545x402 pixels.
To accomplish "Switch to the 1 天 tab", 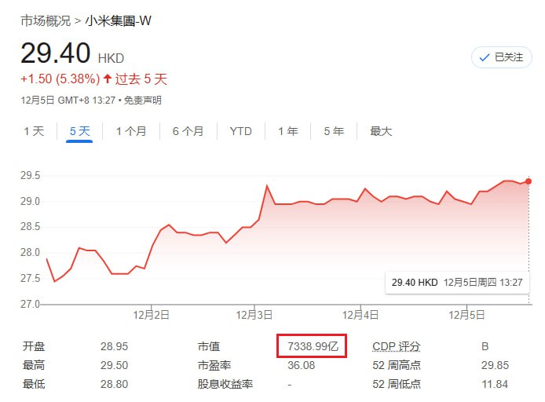I will [x=34, y=131].
